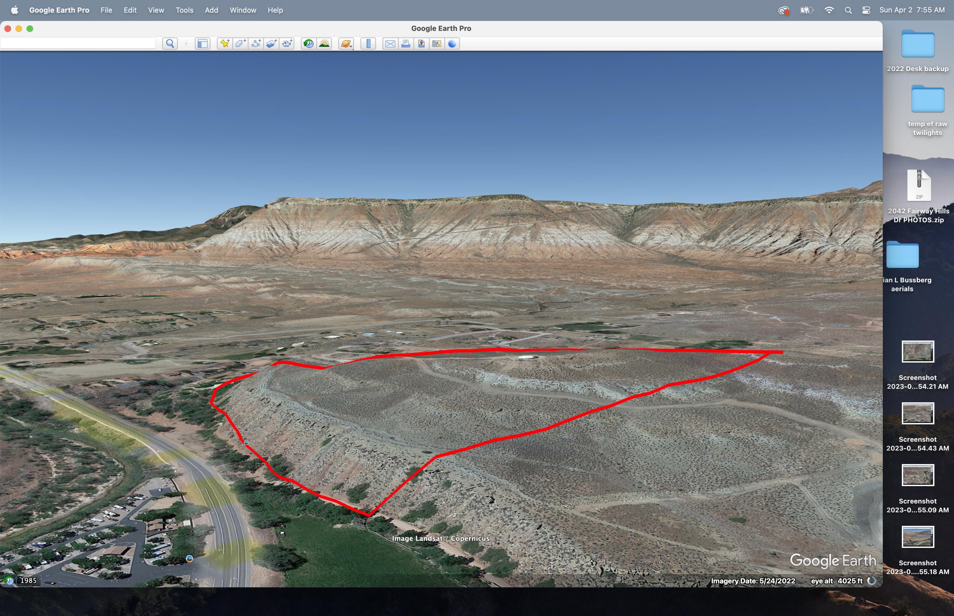
Task: Toggle sunlight across the landscape
Action: tap(324, 44)
